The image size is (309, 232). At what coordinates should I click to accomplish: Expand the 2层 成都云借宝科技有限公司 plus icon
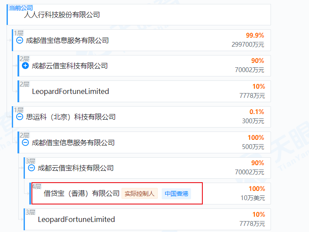click(x=25, y=66)
